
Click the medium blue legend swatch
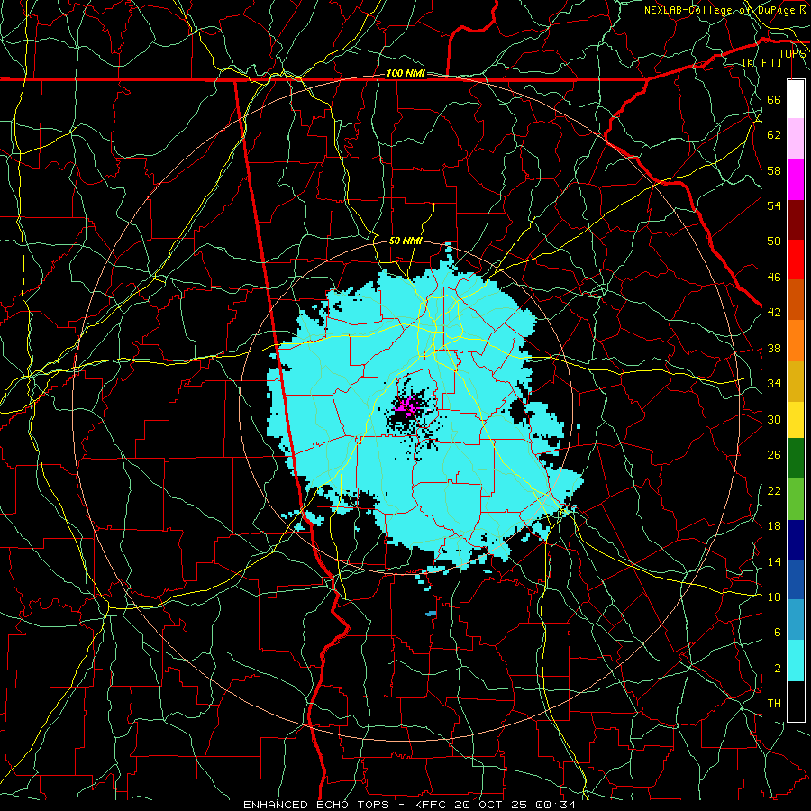(796, 579)
